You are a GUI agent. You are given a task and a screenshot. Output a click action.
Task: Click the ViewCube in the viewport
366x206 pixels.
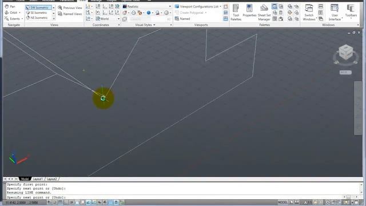tap(345, 52)
